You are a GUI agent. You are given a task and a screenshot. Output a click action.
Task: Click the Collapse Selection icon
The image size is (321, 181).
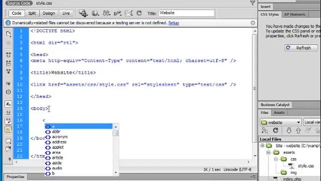[x=9, y=63]
